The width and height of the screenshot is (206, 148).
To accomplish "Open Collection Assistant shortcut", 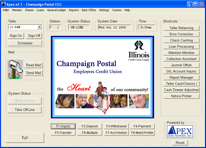I will [x=181, y=59].
